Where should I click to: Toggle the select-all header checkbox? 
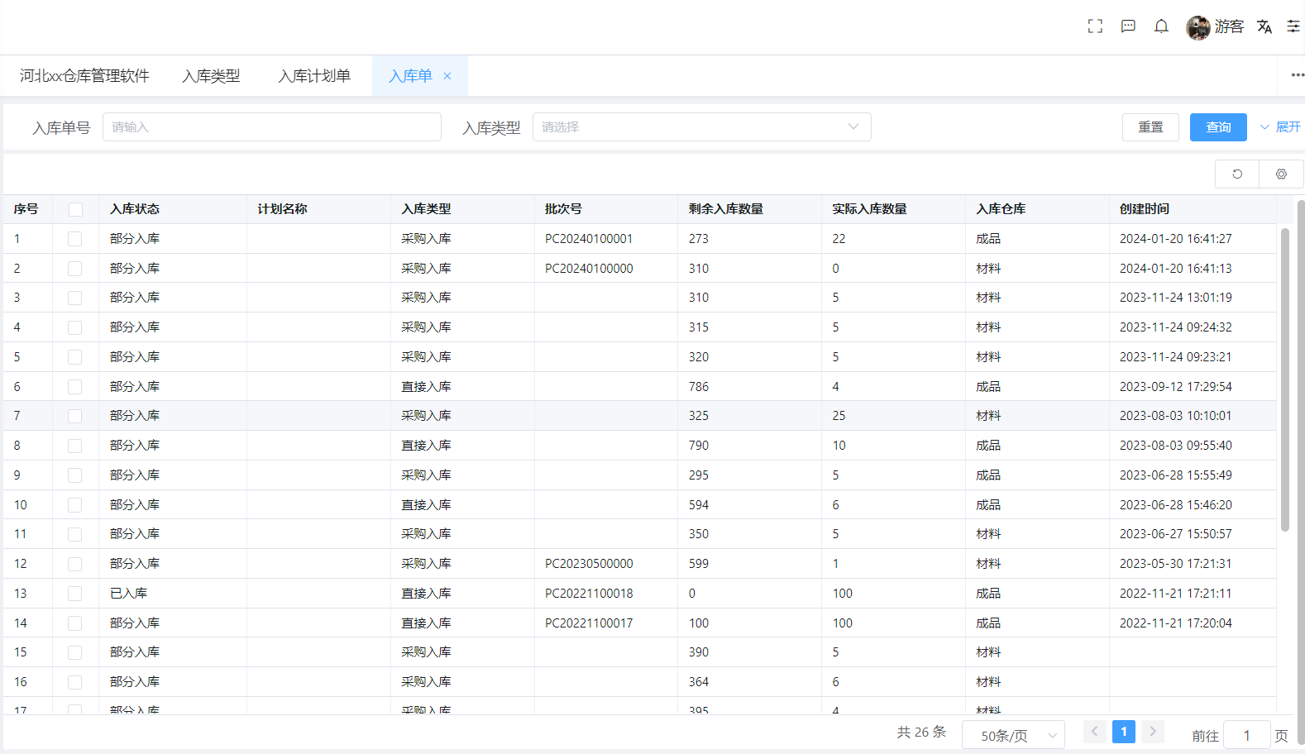pyautogui.click(x=75, y=209)
